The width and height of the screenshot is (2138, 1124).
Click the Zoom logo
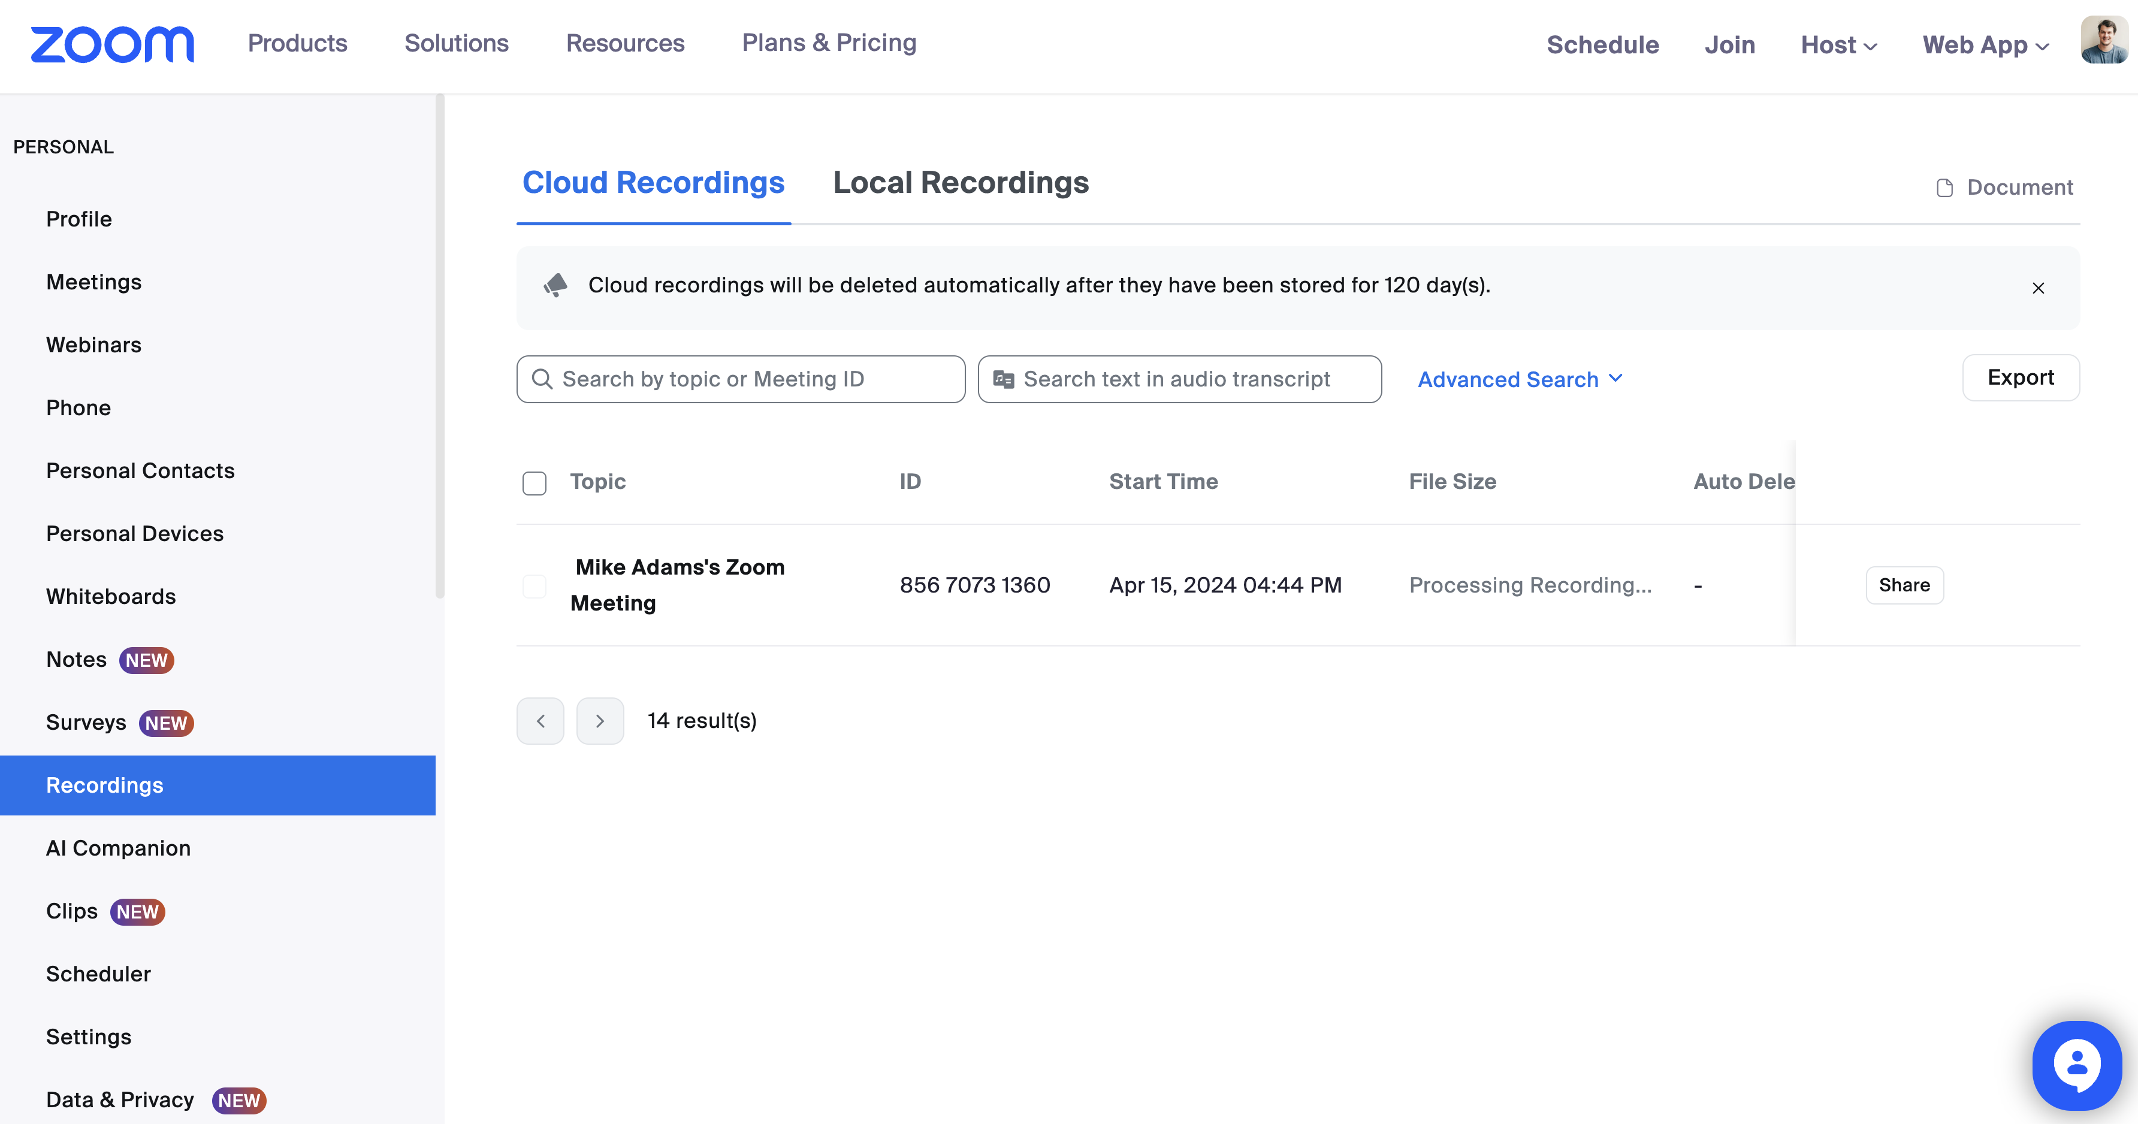pos(112,44)
